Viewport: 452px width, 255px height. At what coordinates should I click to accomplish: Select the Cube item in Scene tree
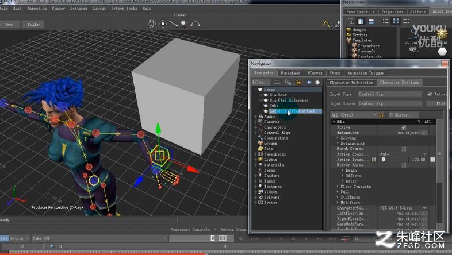click(x=274, y=106)
